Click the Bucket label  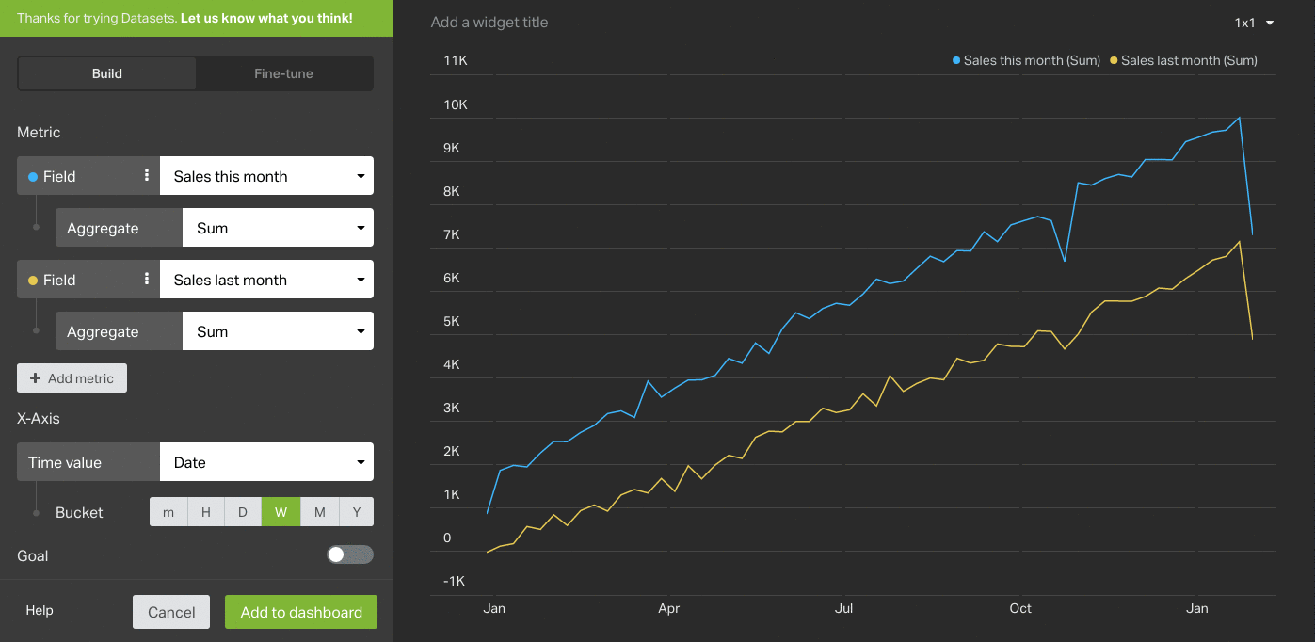click(79, 512)
